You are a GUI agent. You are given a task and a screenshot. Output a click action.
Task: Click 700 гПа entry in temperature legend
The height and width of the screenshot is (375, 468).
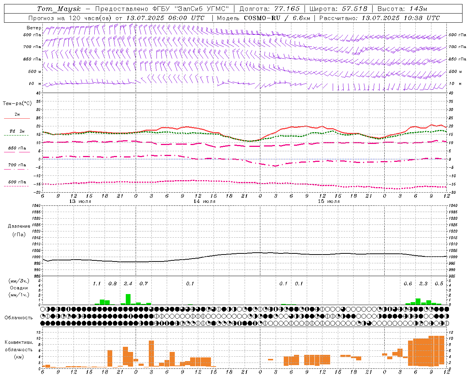click(x=17, y=165)
